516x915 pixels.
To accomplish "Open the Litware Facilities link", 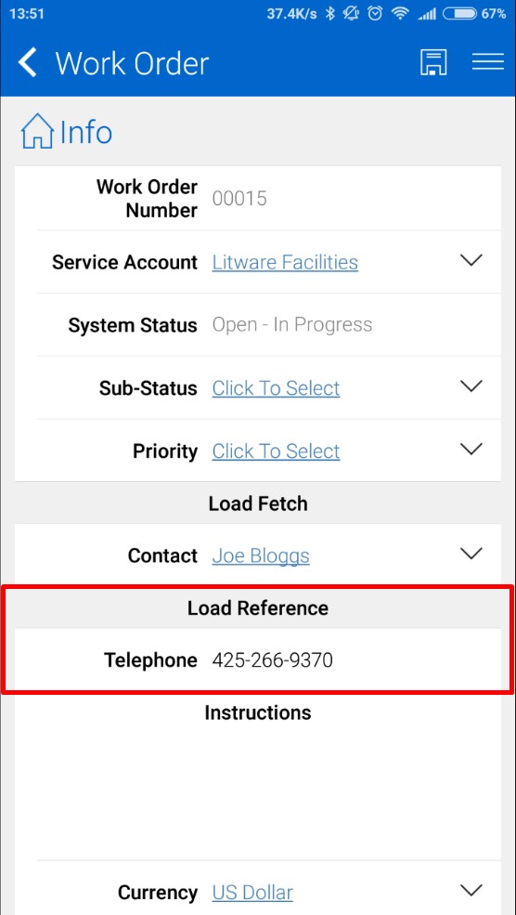I will [x=285, y=263].
